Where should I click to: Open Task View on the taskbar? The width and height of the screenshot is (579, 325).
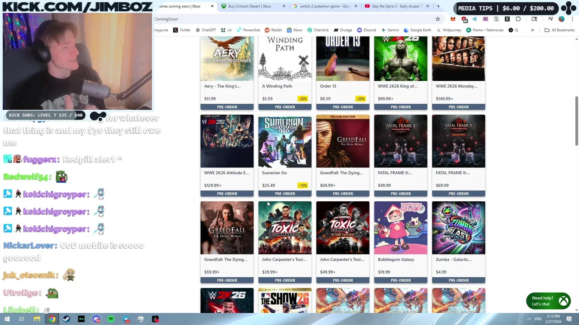(21, 319)
